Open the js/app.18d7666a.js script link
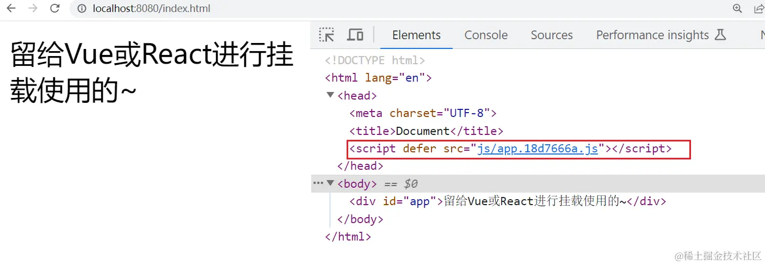Screen dimensions: 765x265 pos(538,149)
